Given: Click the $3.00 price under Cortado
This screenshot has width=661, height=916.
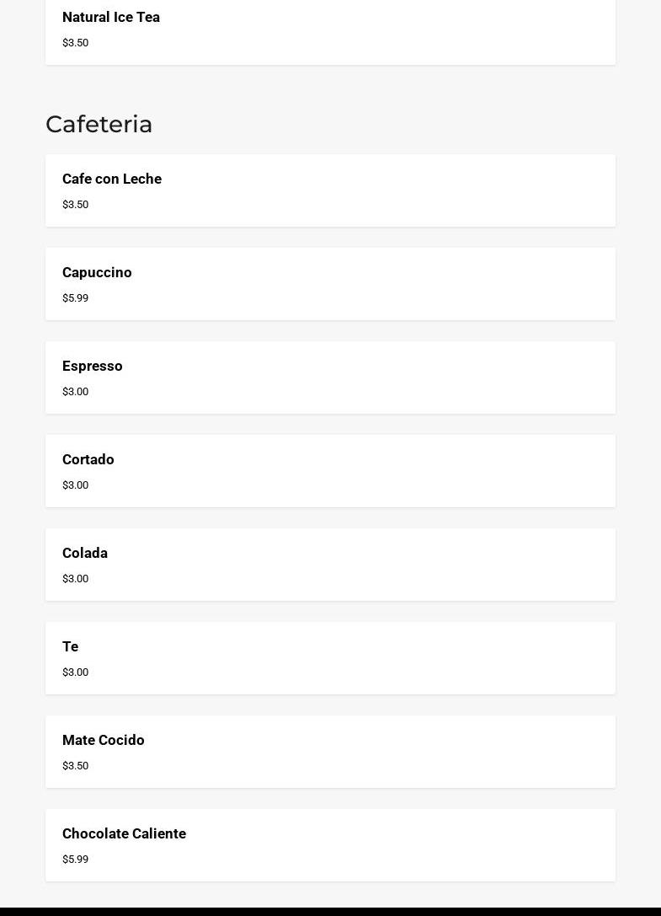Looking at the screenshot, I should 75,485.
